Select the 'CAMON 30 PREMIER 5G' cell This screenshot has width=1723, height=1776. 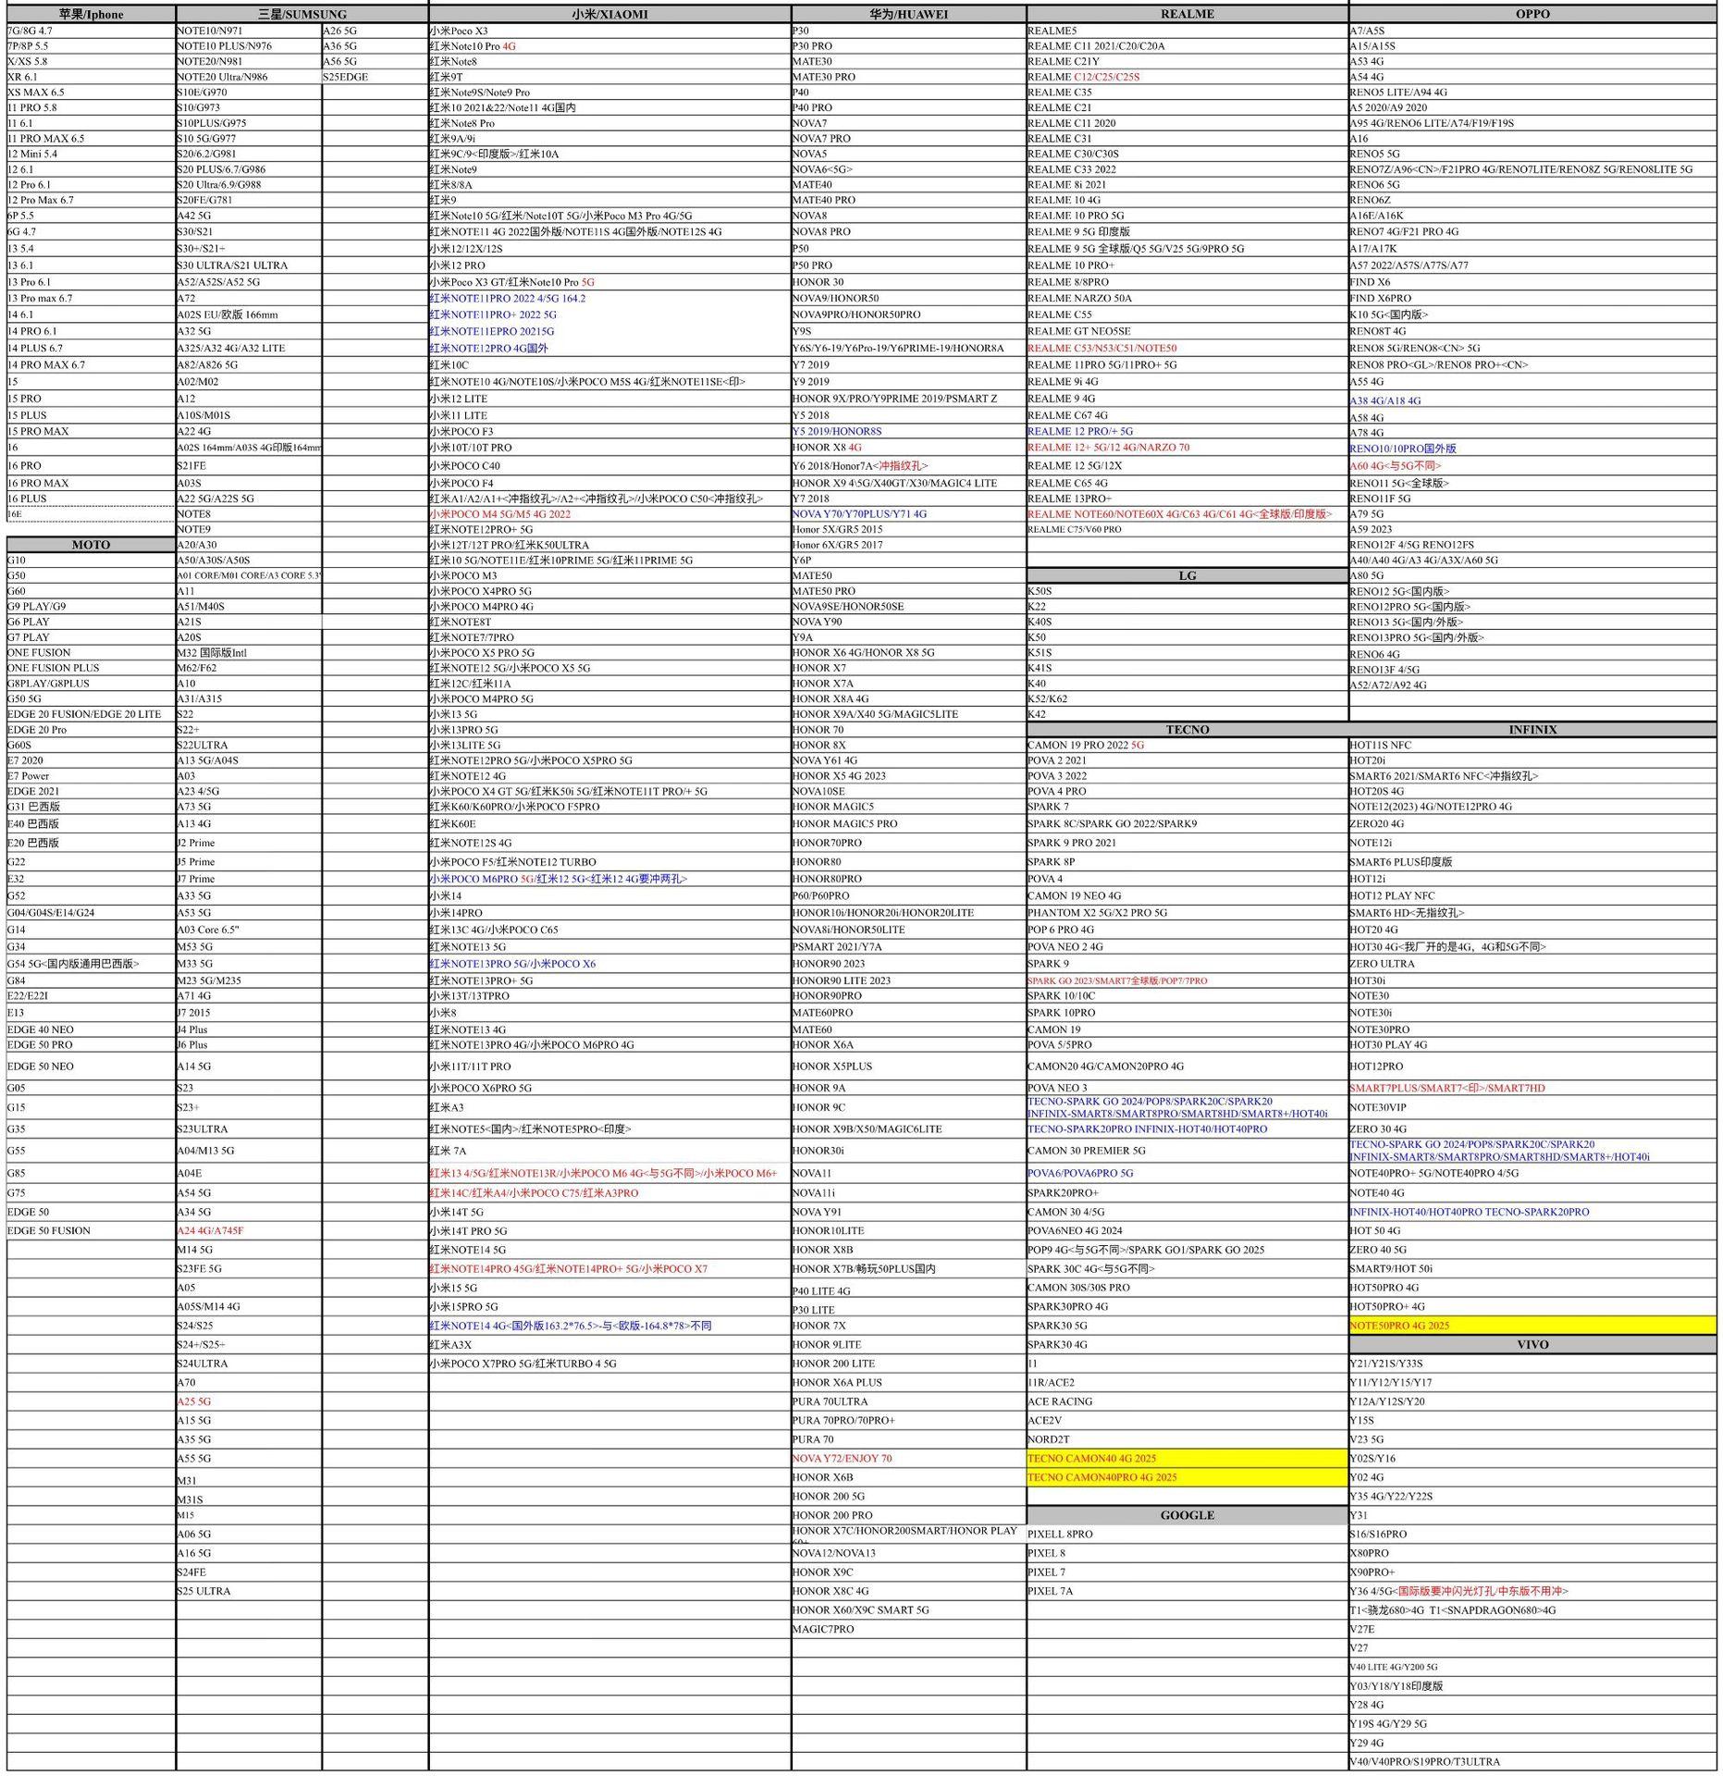(x=1188, y=1151)
